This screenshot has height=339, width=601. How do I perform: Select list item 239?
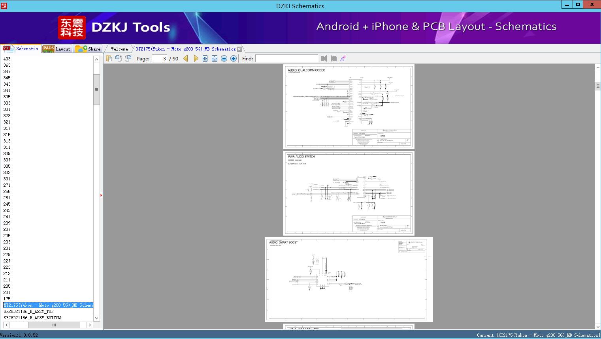point(7,223)
